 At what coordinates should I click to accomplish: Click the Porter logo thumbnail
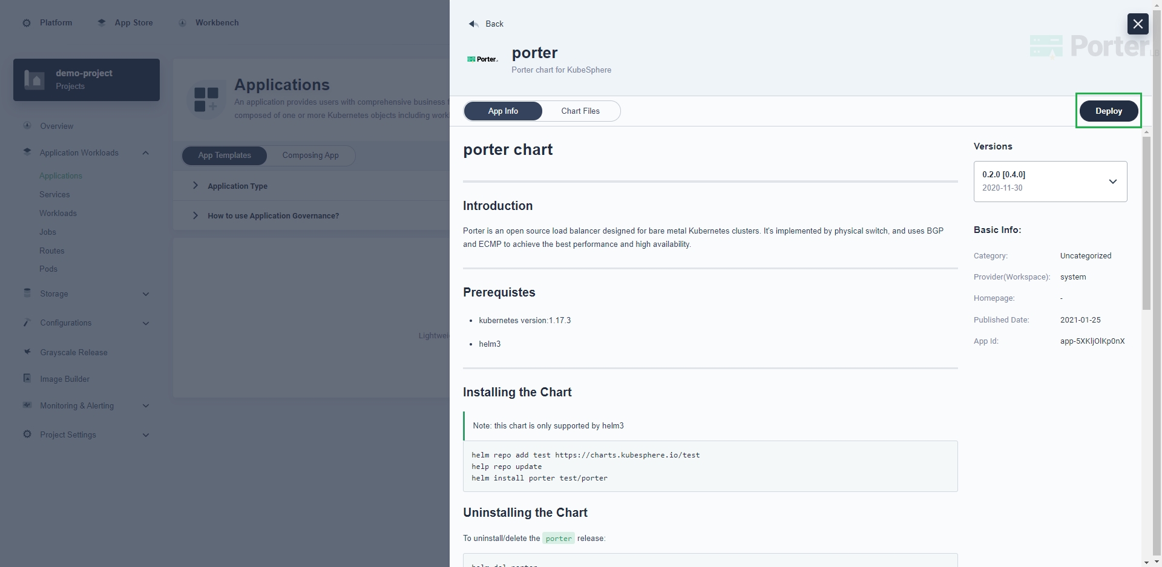click(482, 59)
